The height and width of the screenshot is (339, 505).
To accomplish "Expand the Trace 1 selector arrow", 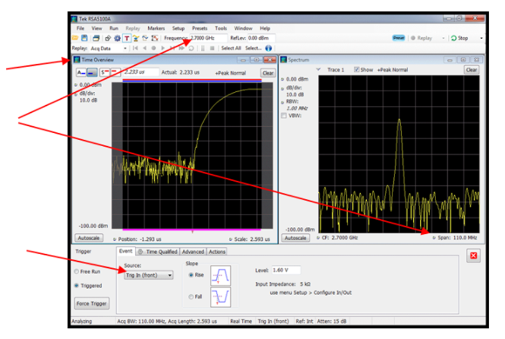I will (x=318, y=70).
